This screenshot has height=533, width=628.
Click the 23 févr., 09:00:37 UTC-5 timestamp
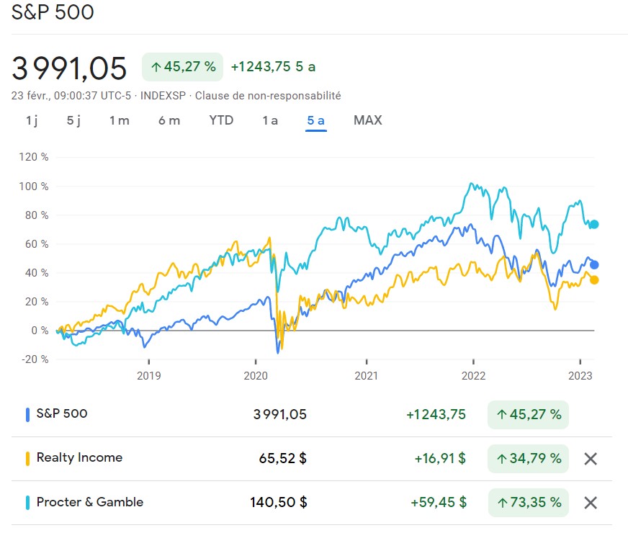(71, 96)
